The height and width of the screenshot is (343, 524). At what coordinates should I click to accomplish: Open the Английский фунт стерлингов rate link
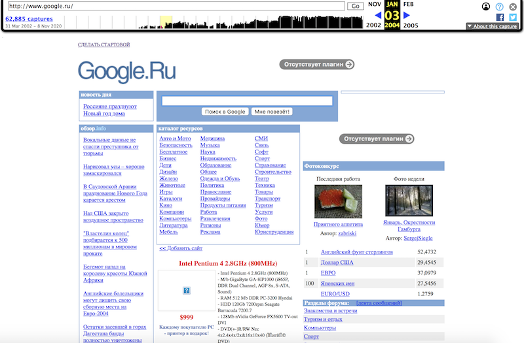pos(357,252)
